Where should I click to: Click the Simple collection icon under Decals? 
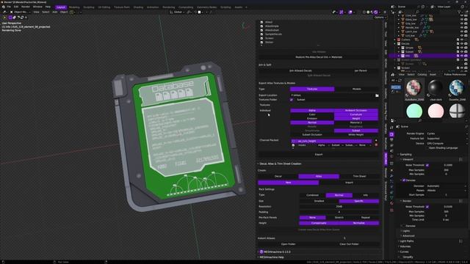click(403, 48)
